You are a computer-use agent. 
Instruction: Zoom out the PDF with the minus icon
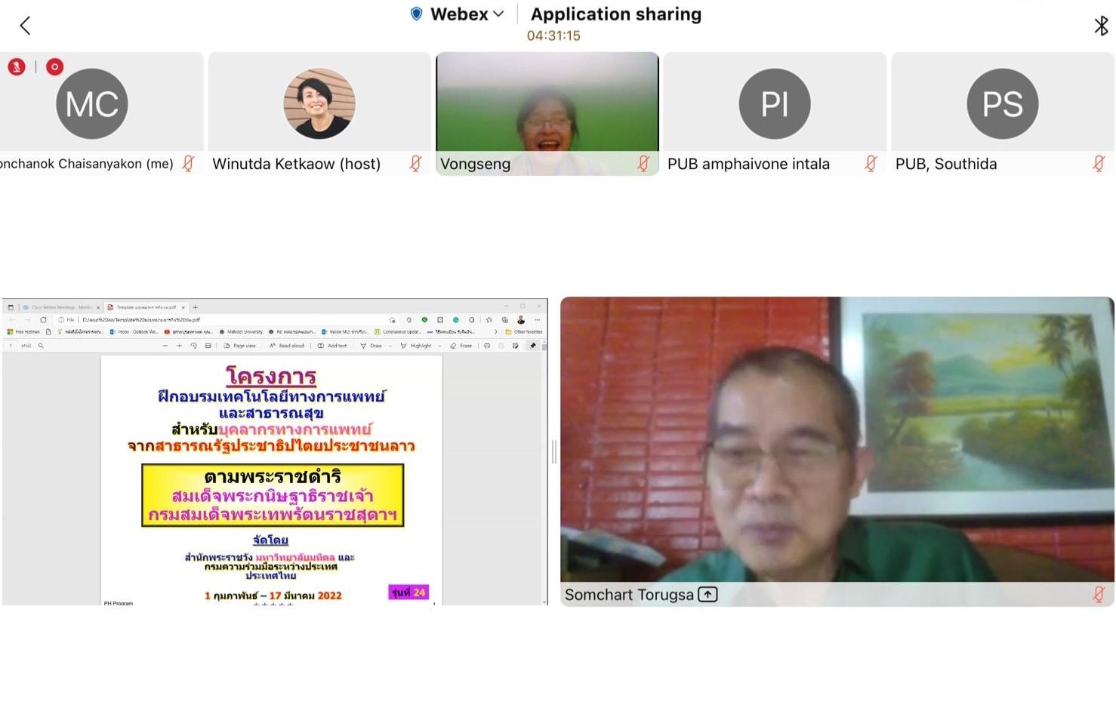point(165,346)
